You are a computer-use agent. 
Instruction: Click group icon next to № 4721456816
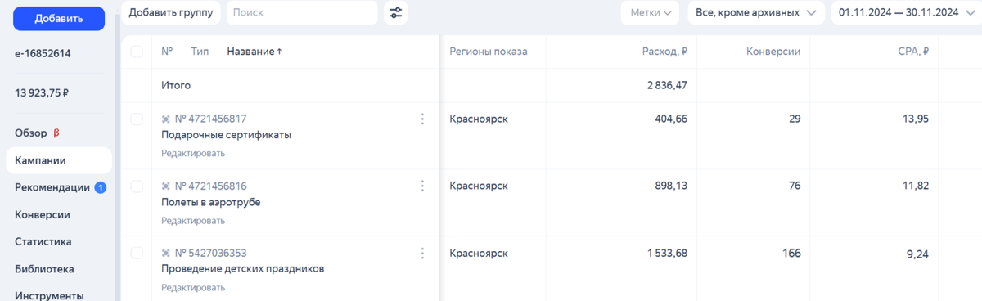point(166,186)
